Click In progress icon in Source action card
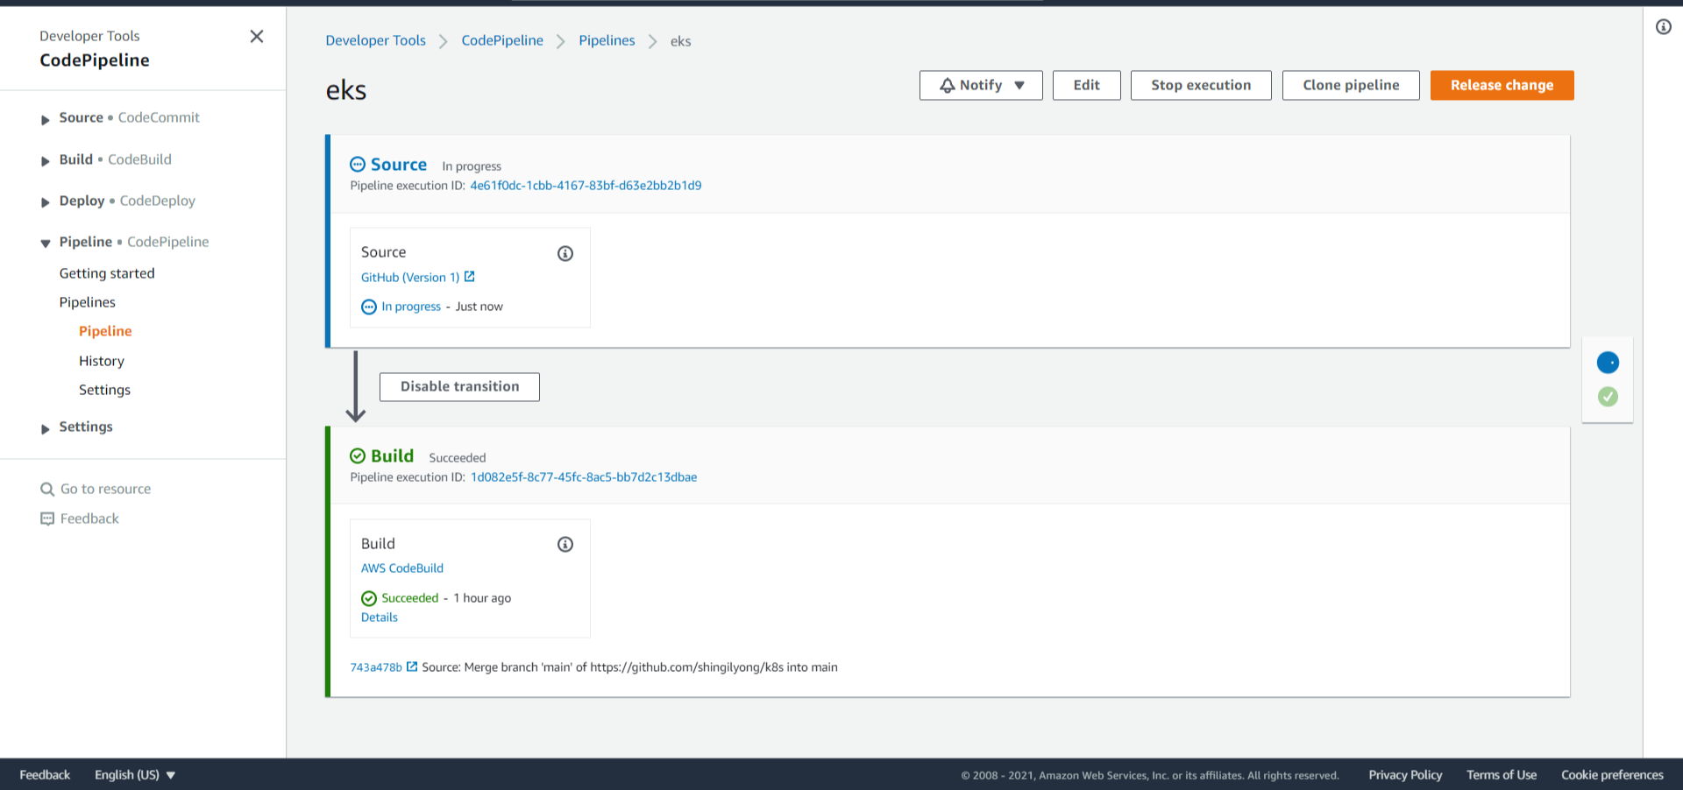 [x=369, y=307]
